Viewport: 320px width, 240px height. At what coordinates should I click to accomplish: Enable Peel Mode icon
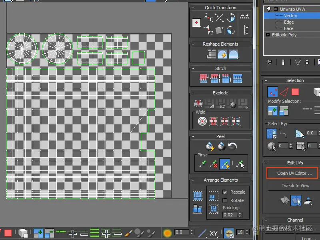coord(222,146)
